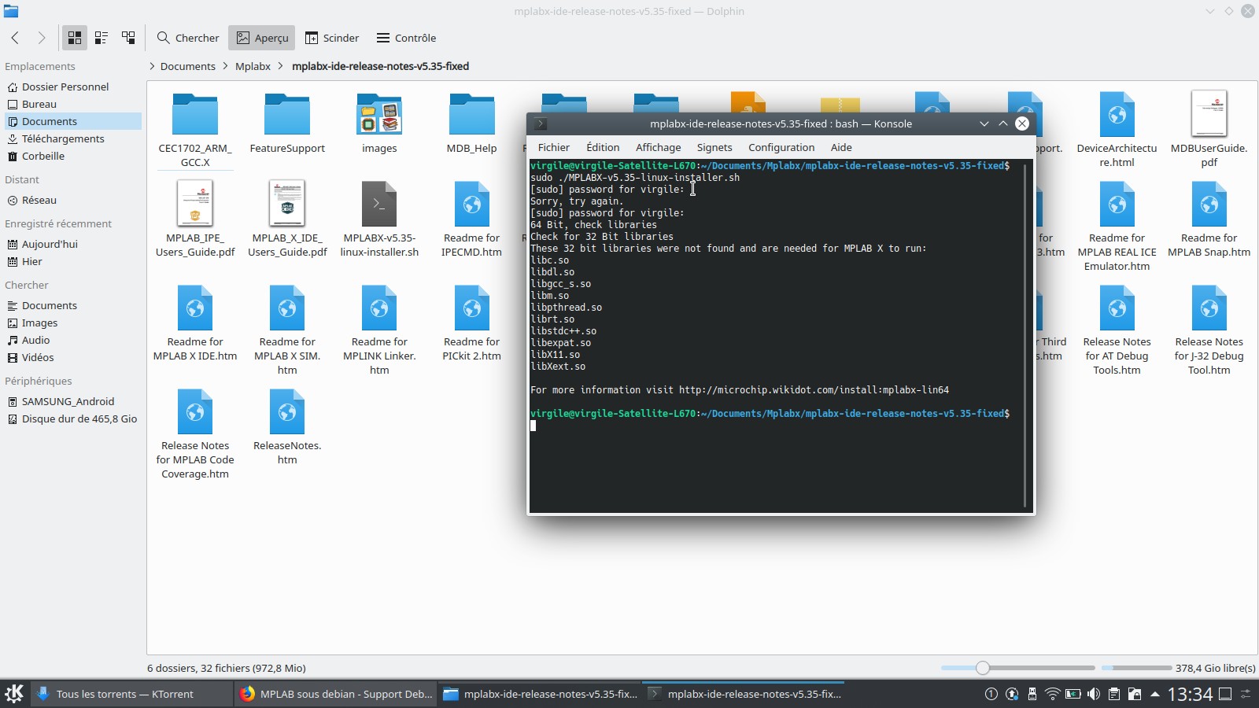
Task: Switch to details tree view mode
Action: pyautogui.click(x=128, y=38)
